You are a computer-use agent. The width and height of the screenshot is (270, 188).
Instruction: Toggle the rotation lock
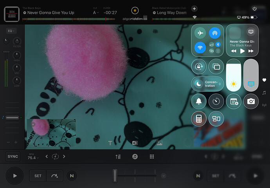click(199, 67)
